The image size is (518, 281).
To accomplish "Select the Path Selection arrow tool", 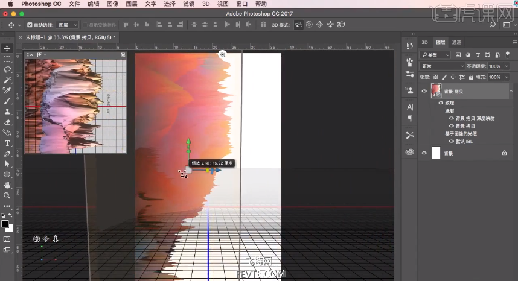I will tap(7, 164).
